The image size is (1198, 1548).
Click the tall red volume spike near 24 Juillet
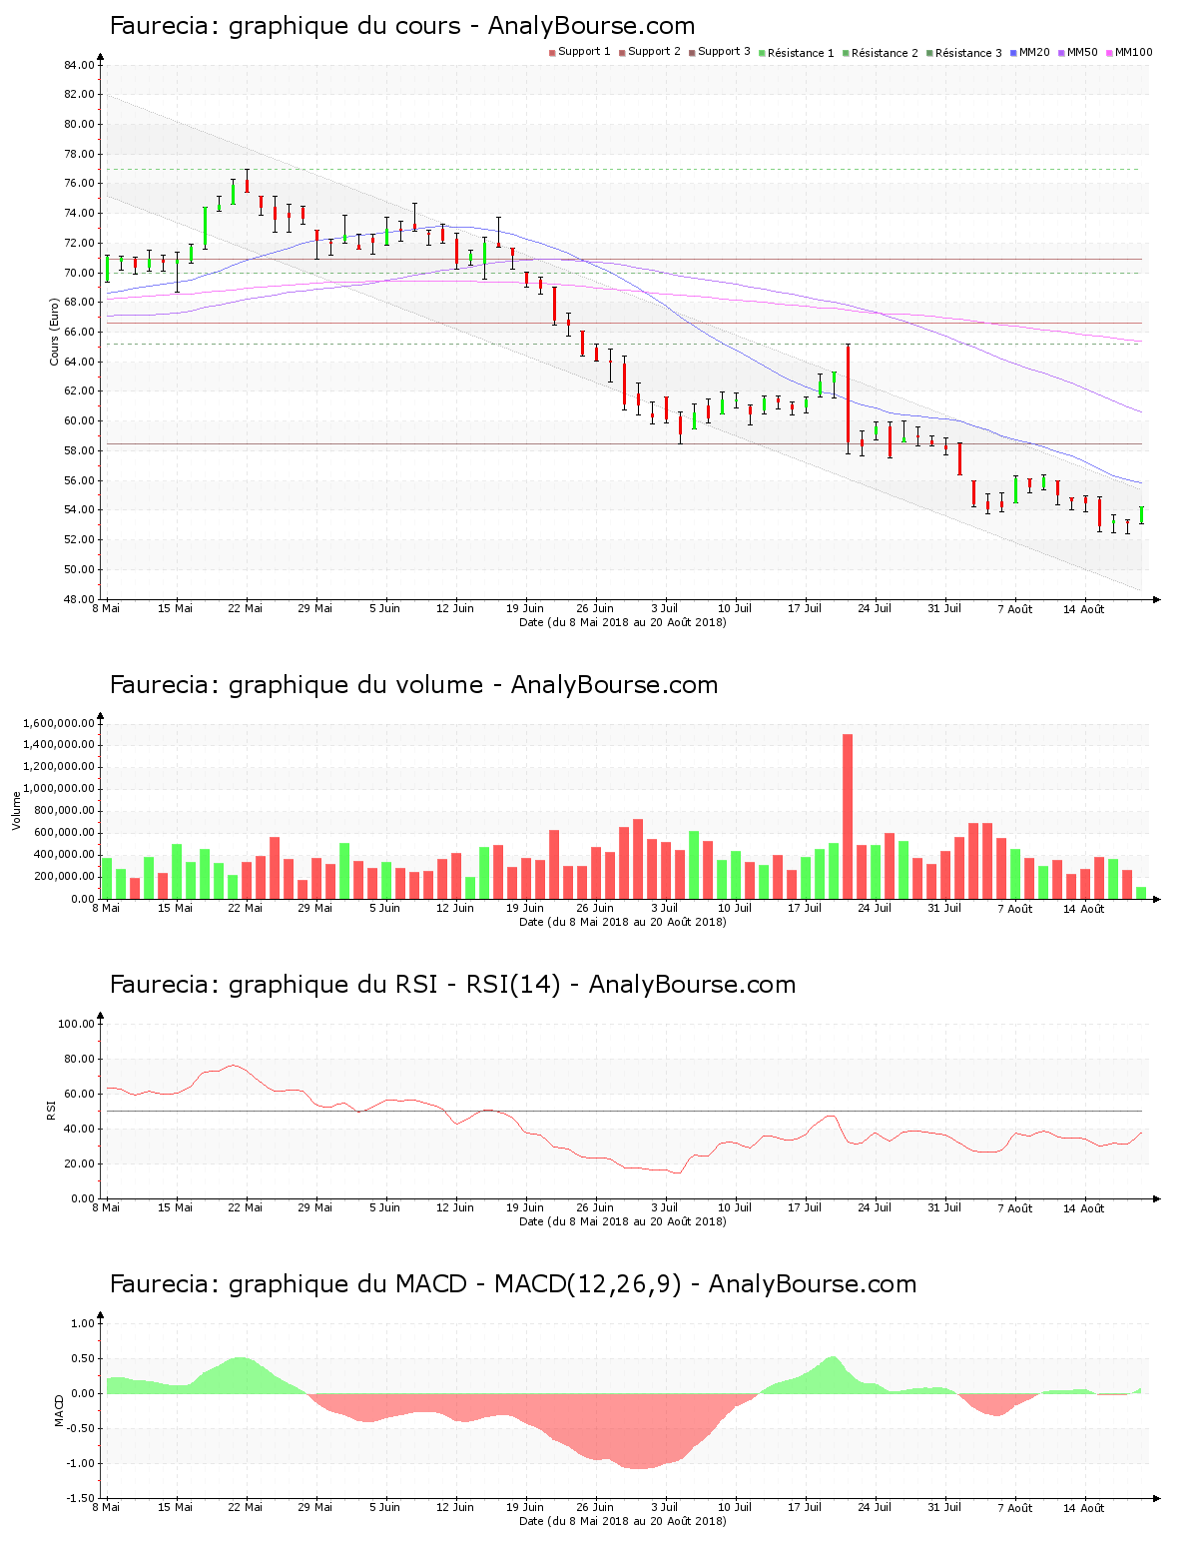[848, 814]
